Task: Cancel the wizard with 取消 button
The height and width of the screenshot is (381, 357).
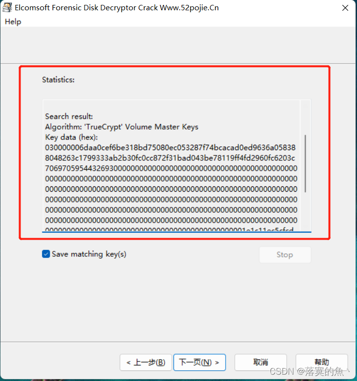Action: [261, 362]
